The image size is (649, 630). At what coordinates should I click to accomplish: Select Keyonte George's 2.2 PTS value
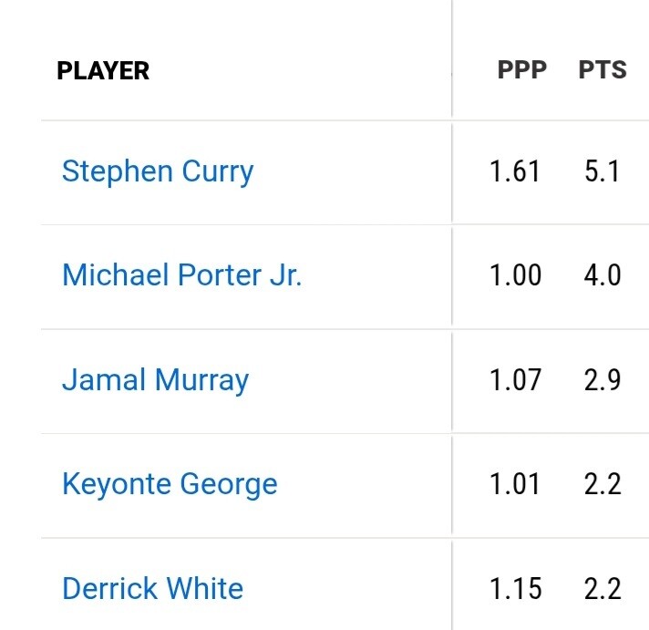point(603,484)
